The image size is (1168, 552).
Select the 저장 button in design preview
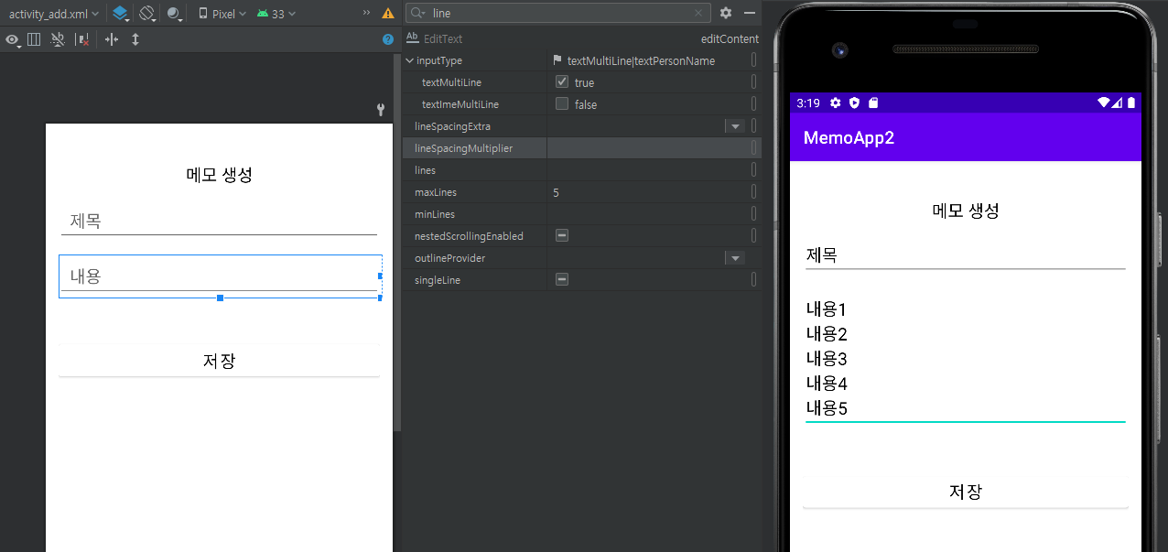219,361
